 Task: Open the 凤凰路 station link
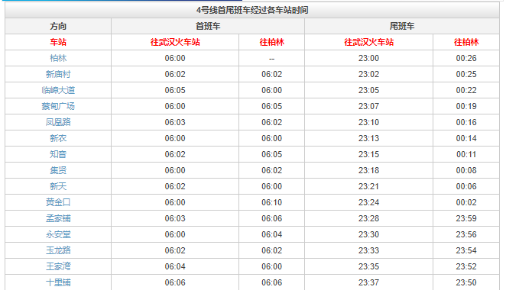pos(58,122)
